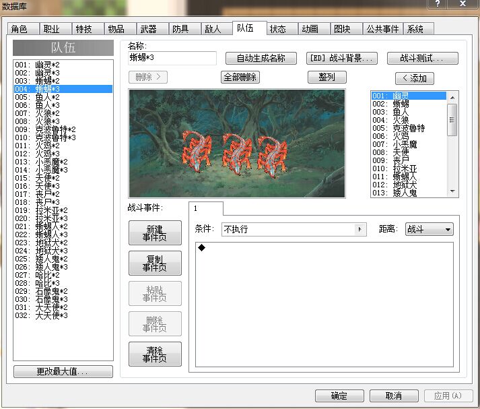Select troop 030: 石像鬼*3
The height and width of the screenshot is (409, 480).
pyautogui.click(x=63, y=299)
